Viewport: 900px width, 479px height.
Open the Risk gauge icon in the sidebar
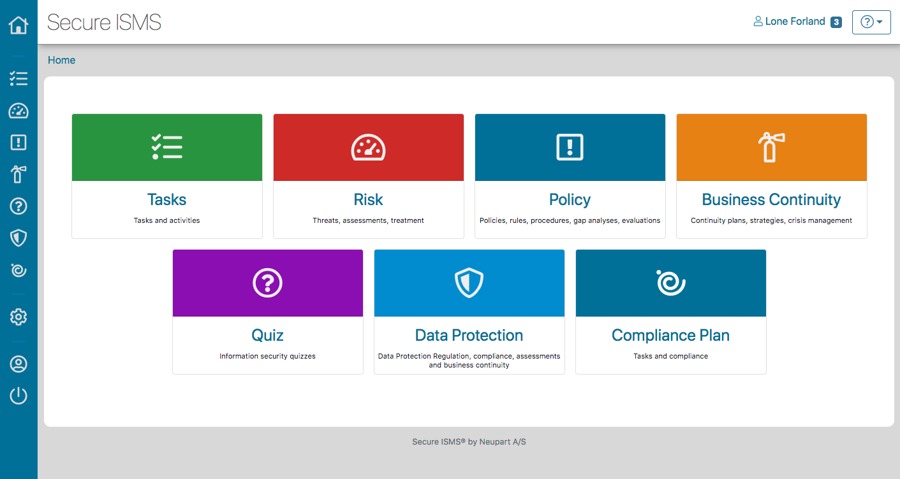[18, 111]
